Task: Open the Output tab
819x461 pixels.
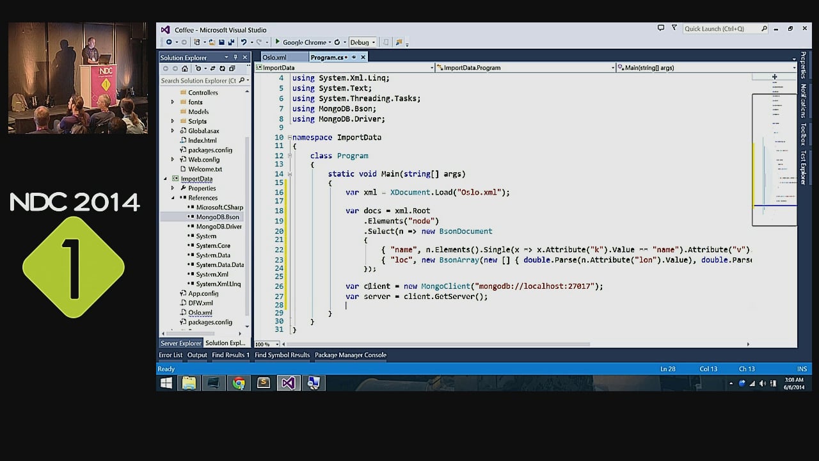Action: 197,355
